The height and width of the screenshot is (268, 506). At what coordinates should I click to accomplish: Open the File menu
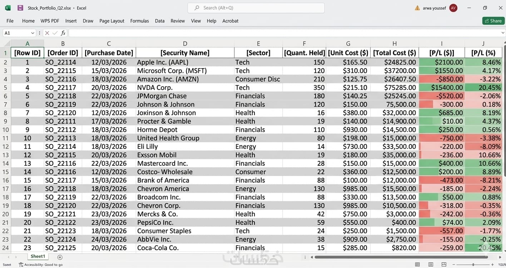tap(10, 21)
